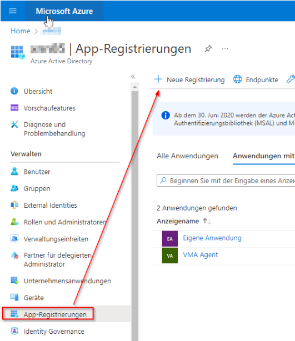Click the Rollen und Administratoren icon
295x341 pixels.
(14, 222)
